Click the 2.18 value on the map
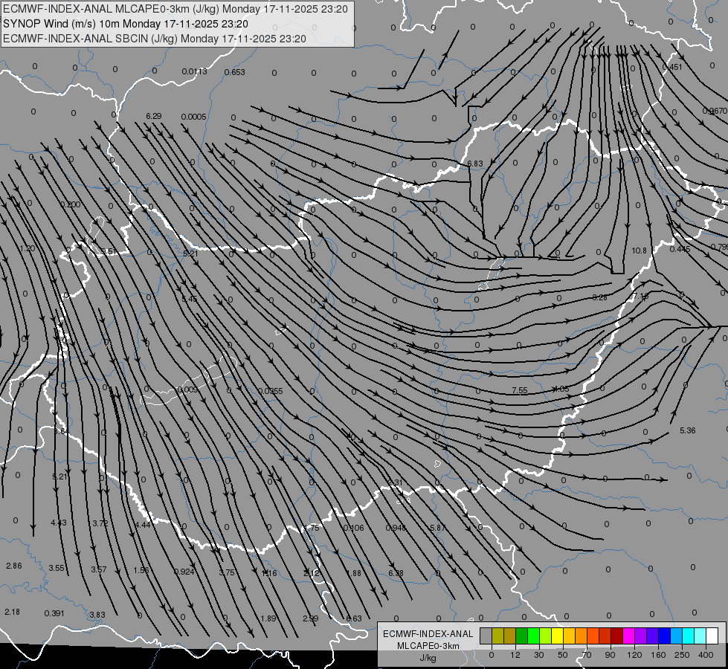The width and height of the screenshot is (728, 669). point(12,612)
